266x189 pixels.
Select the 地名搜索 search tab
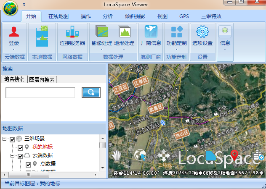(x=14, y=79)
